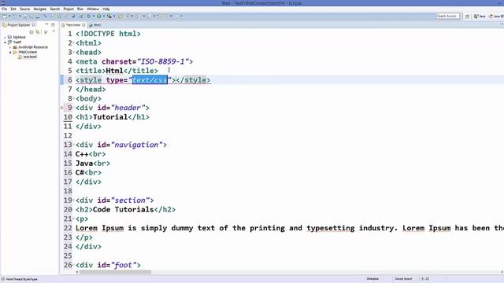
Task: Open the External Tools dropdown arrow
Action: point(114,16)
